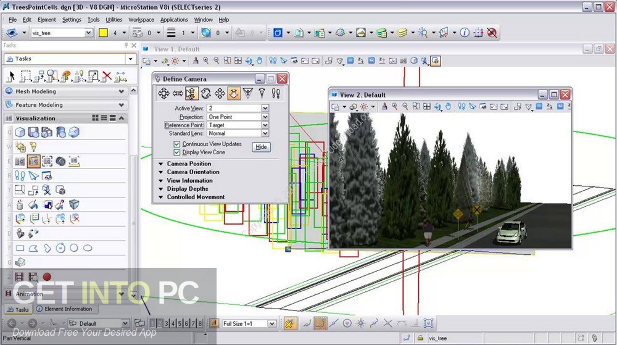Viewport: 617px width, 345px height.
Task: Open the Reference Point Target dropdown
Action: coord(265,125)
